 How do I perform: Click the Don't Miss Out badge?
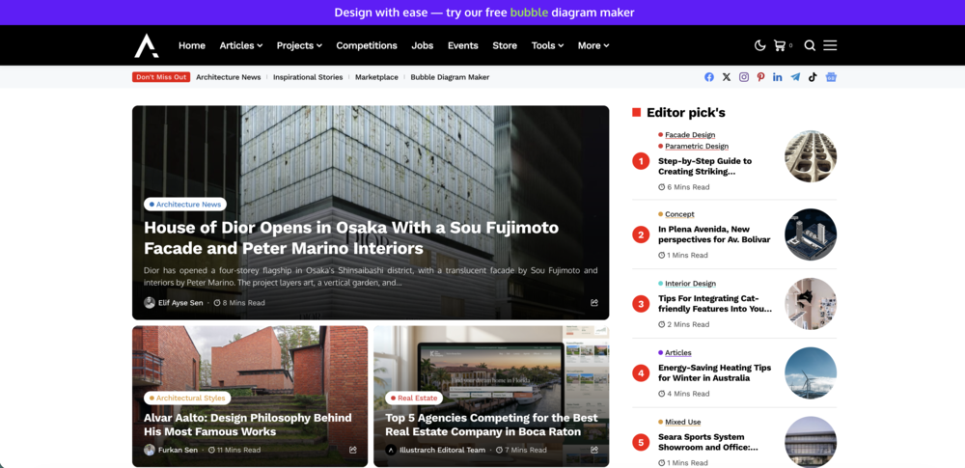click(x=161, y=77)
